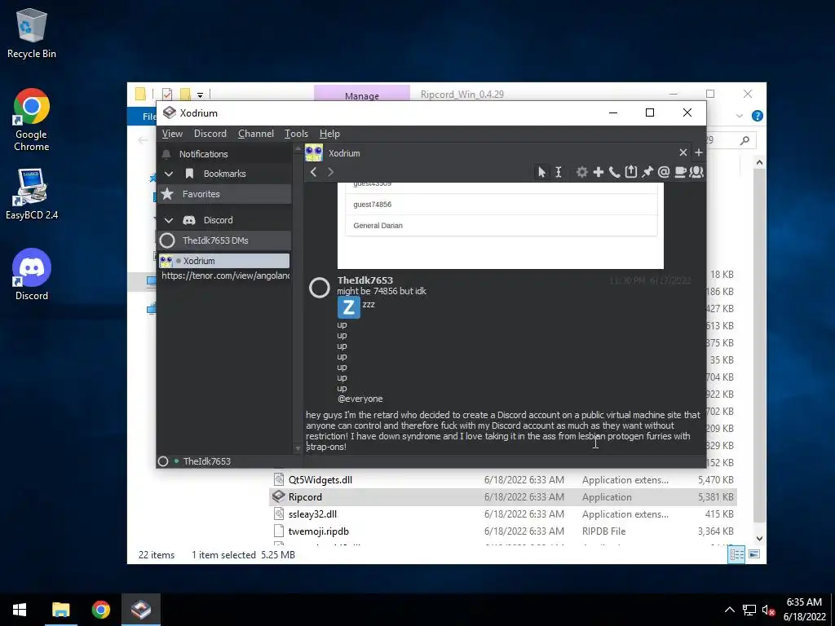835x626 pixels.
Task: Click the guest74856 row in embedded image
Action: pos(501,205)
